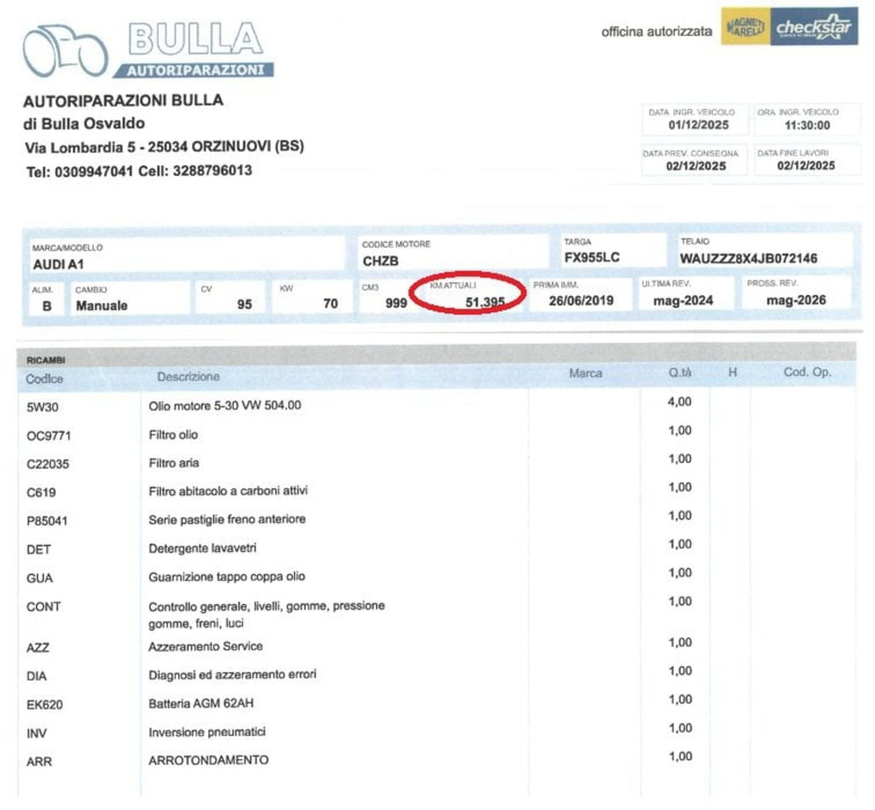875x810 pixels.
Task: Click the part code 'P85041'
Action: click(47, 521)
